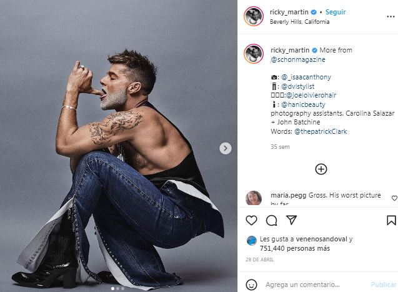398x292 pixels.
Task: Click the comment field Agrega un comentario
Action: pos(302,284)
